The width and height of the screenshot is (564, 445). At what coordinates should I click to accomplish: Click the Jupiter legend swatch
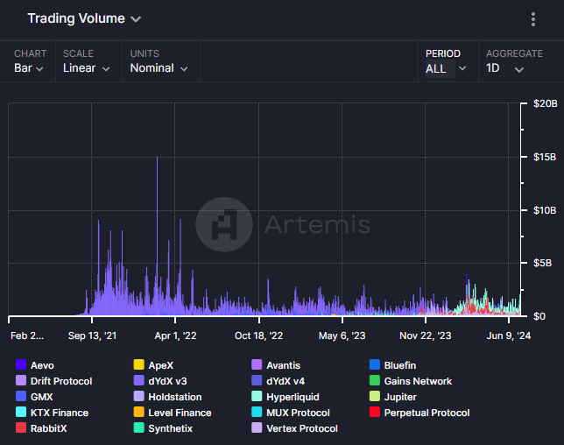pos(375,397)
